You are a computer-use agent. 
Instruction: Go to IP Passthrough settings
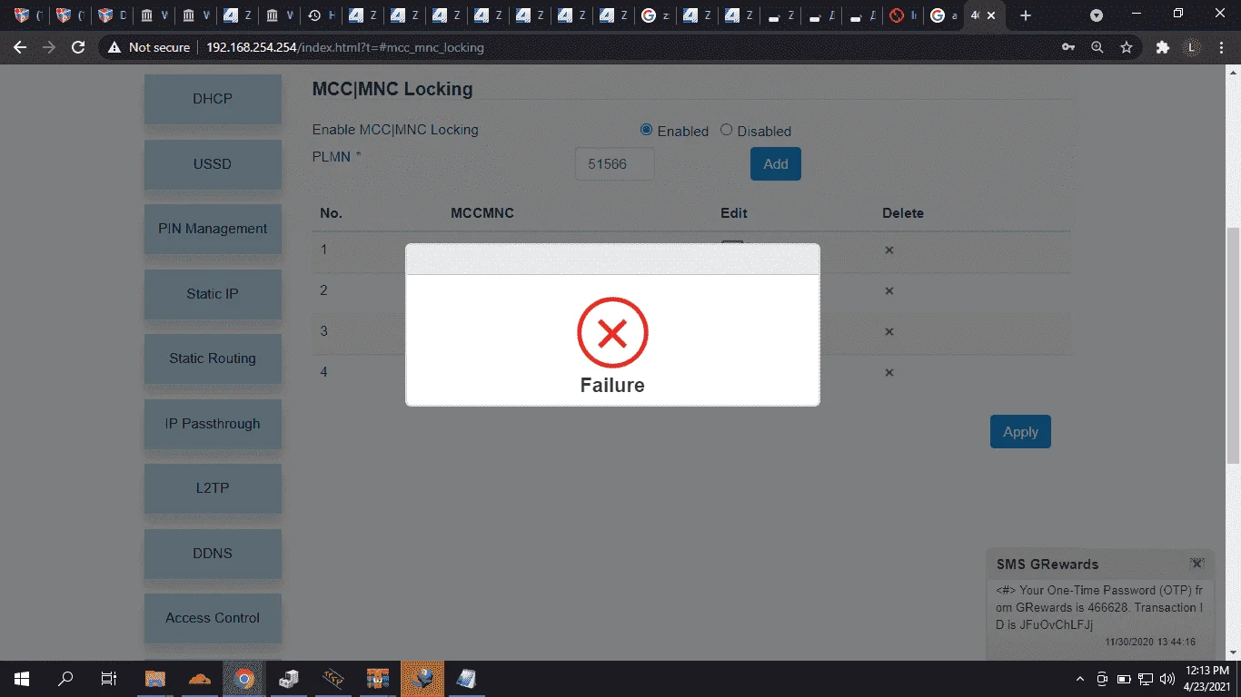click(x=213, y=424)
